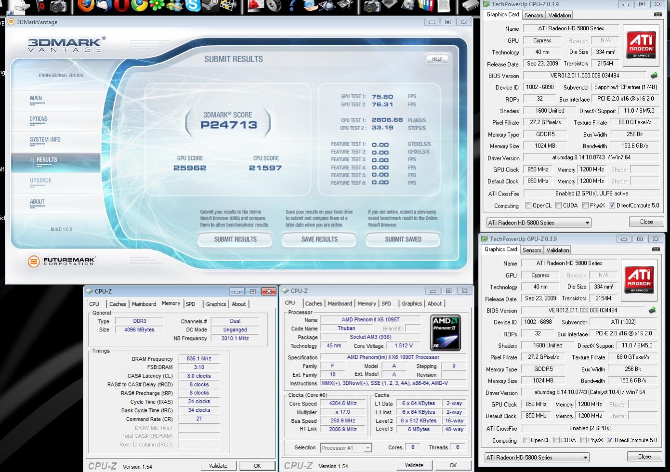Click the Submit Results button
Screen dimensions: 670x472
(235, 239)
